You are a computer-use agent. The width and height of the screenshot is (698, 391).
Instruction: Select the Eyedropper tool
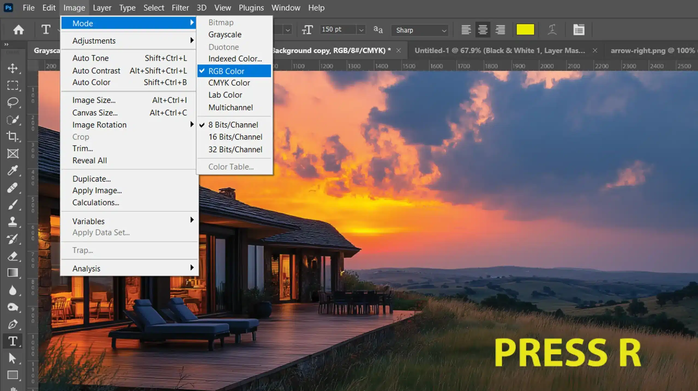coord(13,171)
